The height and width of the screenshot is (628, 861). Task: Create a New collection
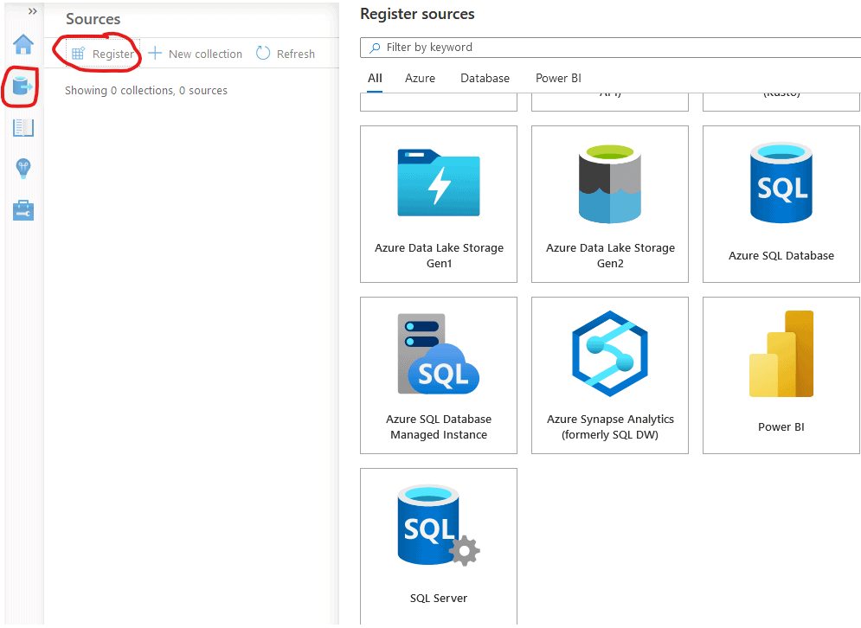tap(196, 54)
